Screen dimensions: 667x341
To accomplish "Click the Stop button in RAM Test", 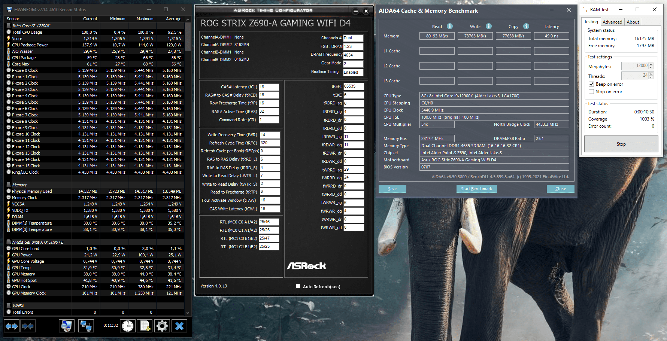I will (621, 144).
